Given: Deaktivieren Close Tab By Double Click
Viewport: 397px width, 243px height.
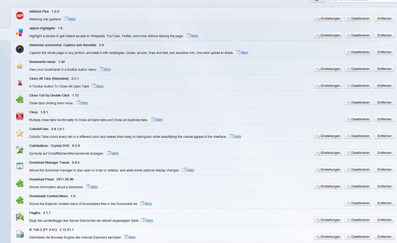Looking at the screenshot, I should pos(358,102).
